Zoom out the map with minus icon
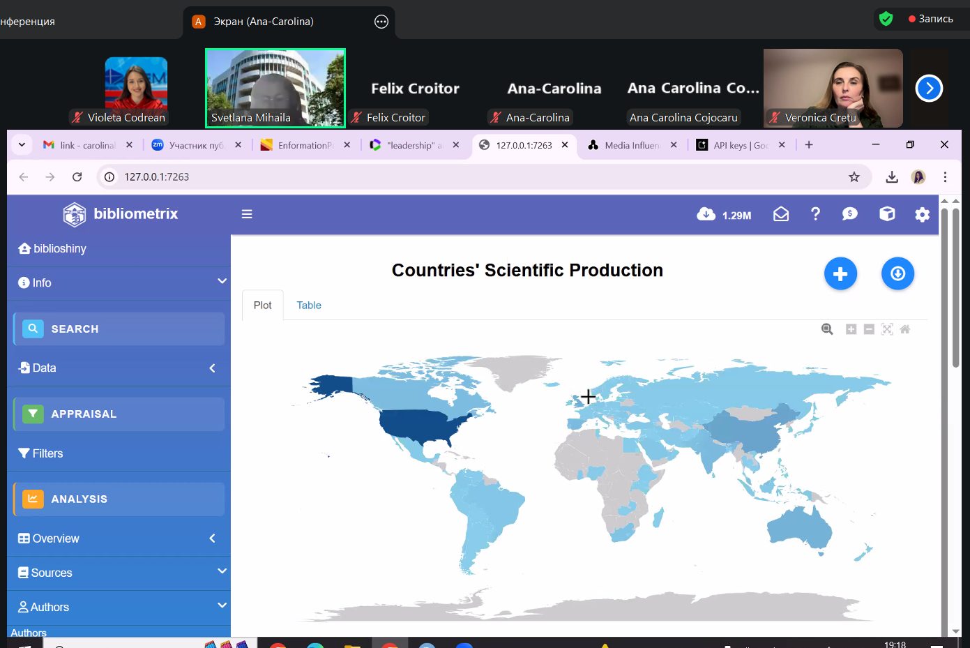 [869, 329]
